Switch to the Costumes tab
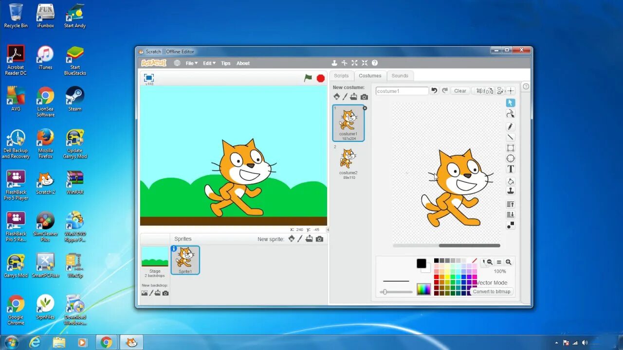623x350 pixels. [x=370, y=76]
